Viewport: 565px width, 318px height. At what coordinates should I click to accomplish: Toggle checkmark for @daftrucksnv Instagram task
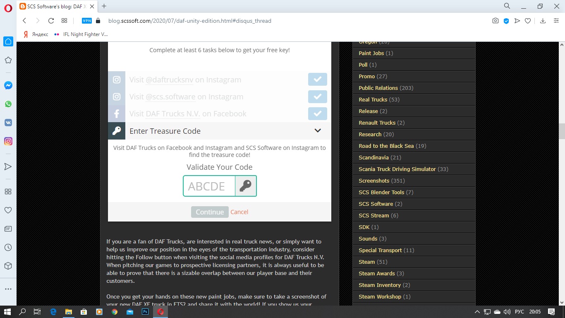(317, 79)
